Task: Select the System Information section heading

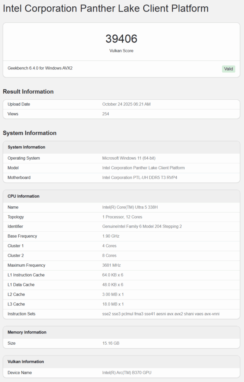Action: (29, 133)
